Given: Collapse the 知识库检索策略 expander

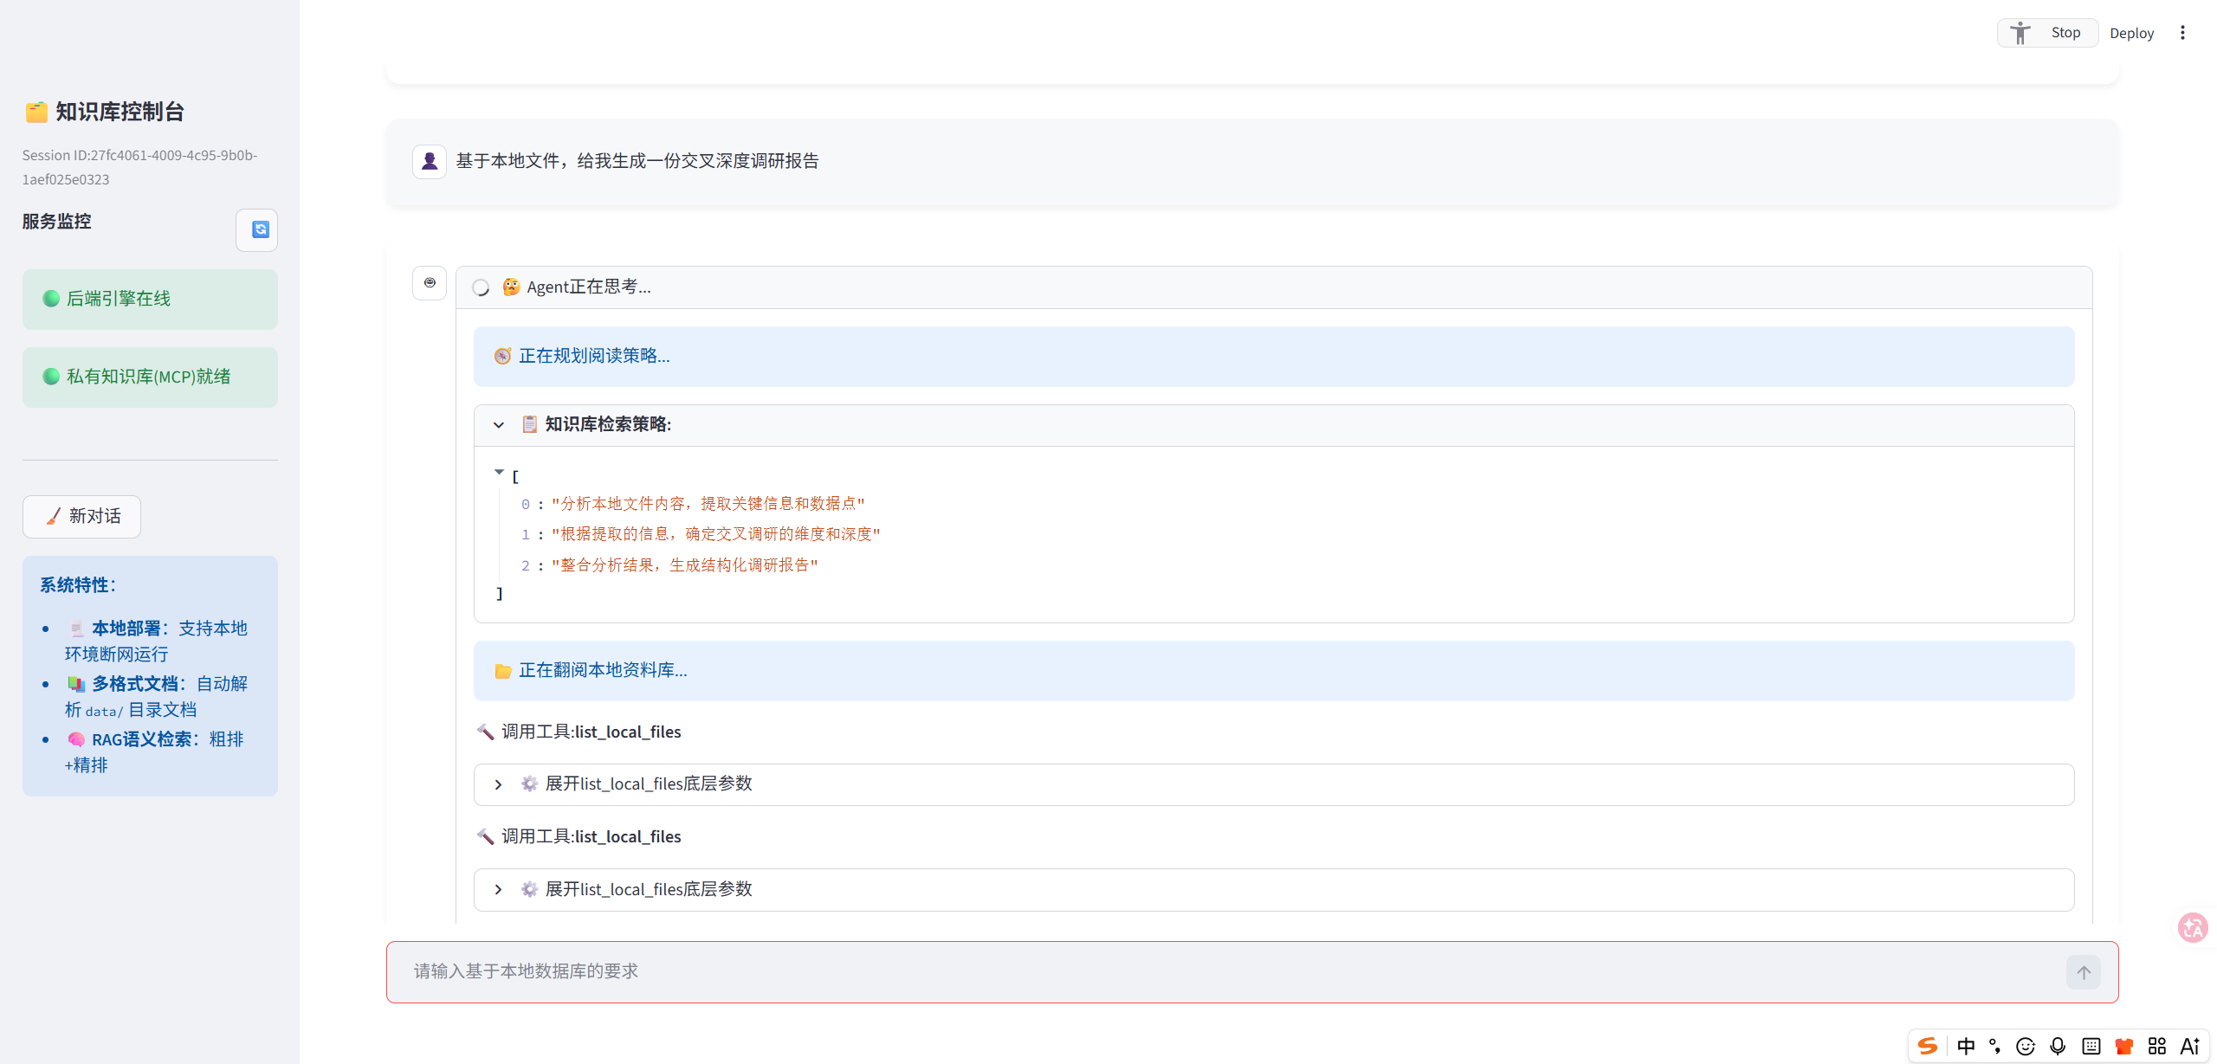Looking at the screenshot, I should pos(499,424).
